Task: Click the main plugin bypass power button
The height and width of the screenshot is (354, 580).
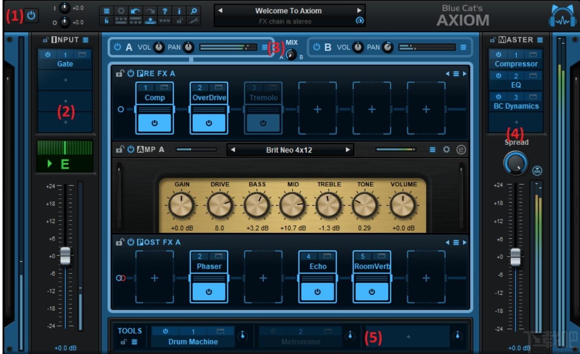Action: tap(31, 17)
